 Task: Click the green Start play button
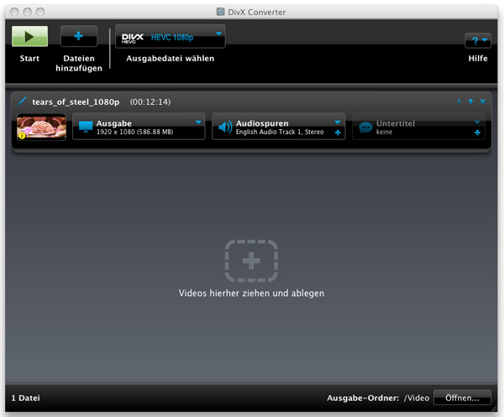coord(29,36)
